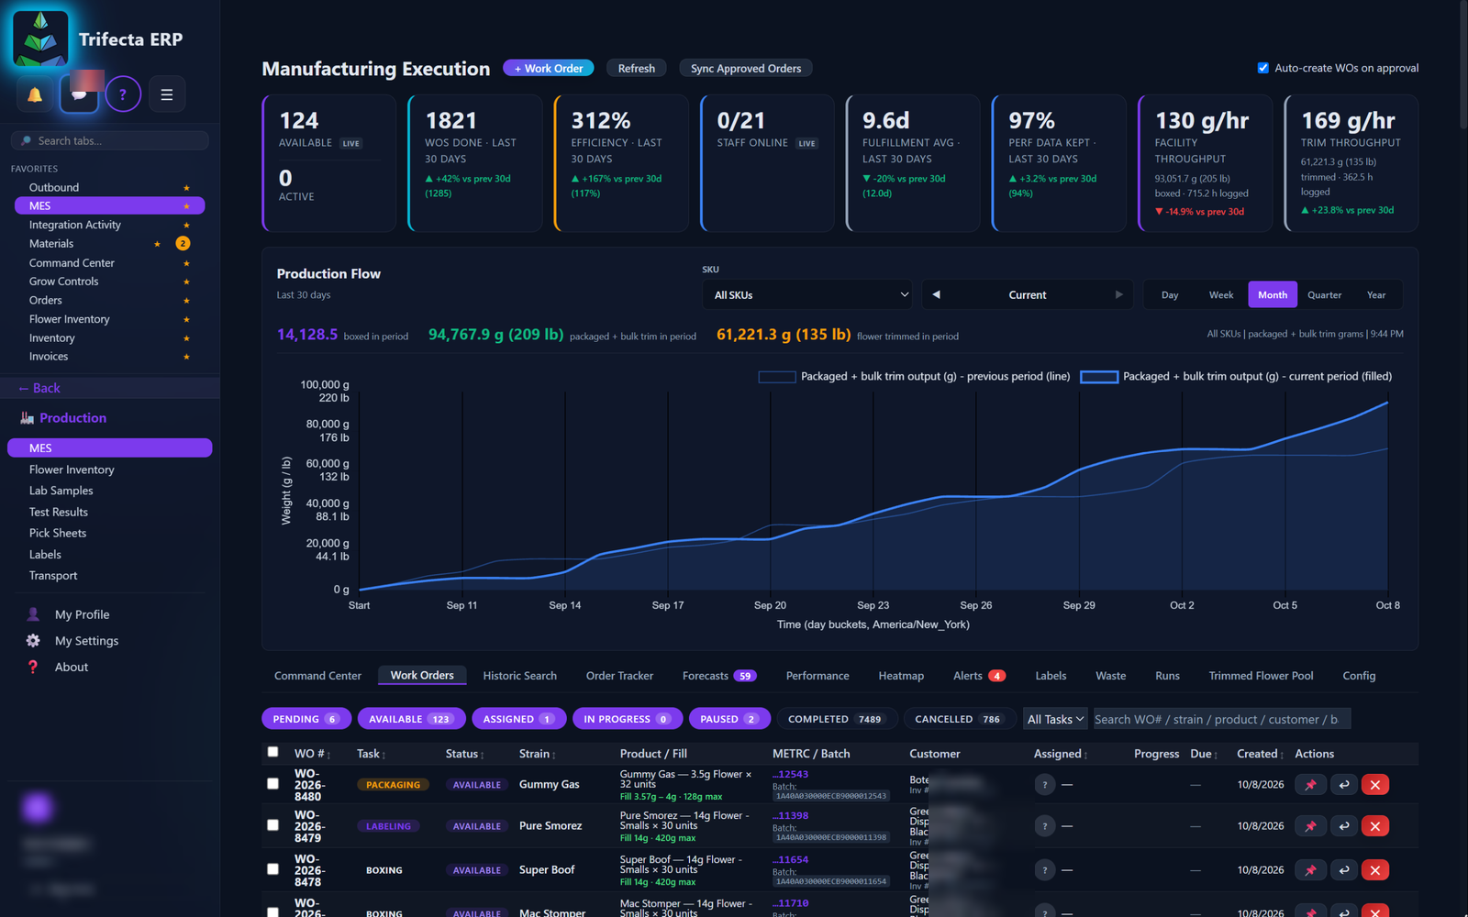Open the All Tasks dropdown

point(1056,720)
